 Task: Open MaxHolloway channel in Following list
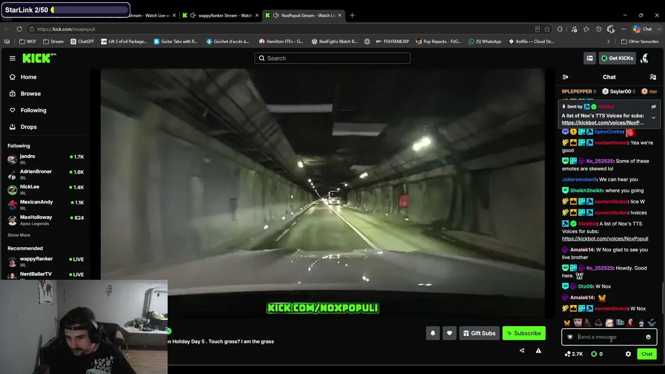[46, 220]
